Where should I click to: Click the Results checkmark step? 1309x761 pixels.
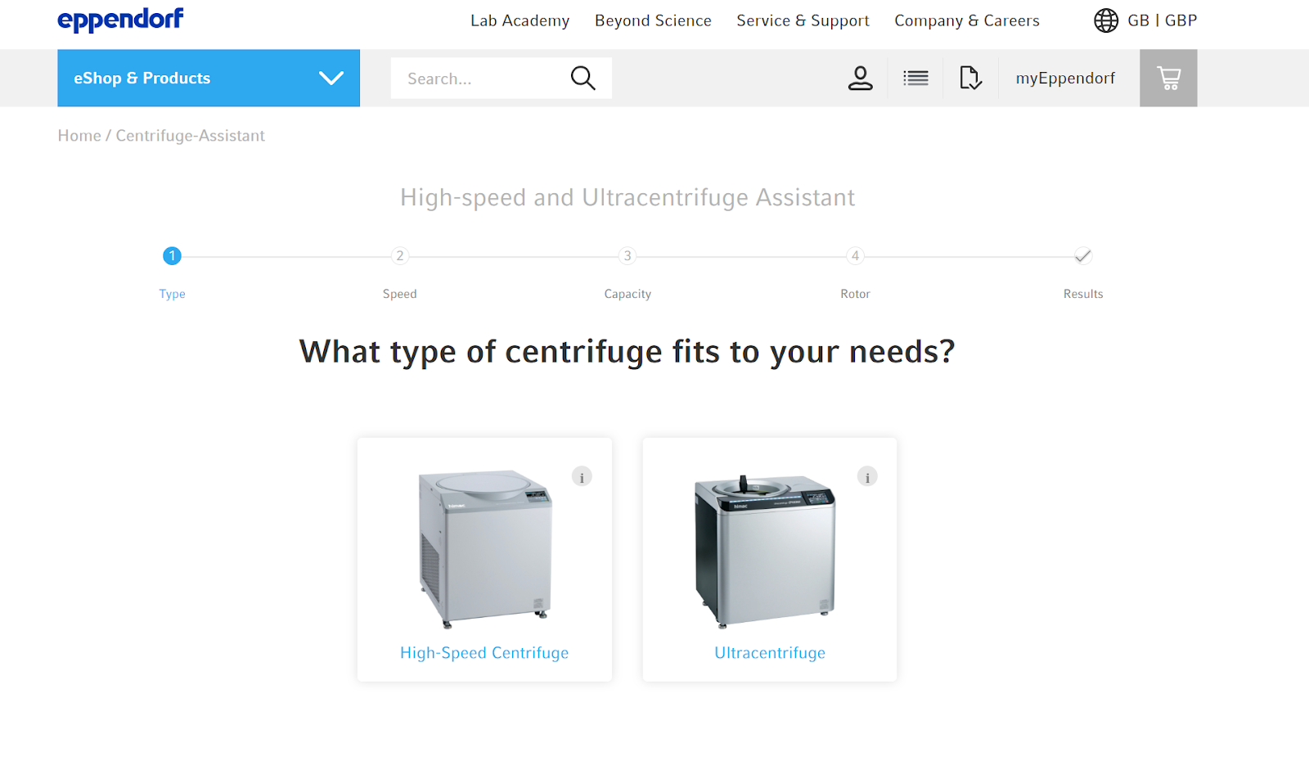click(1083, 256)
